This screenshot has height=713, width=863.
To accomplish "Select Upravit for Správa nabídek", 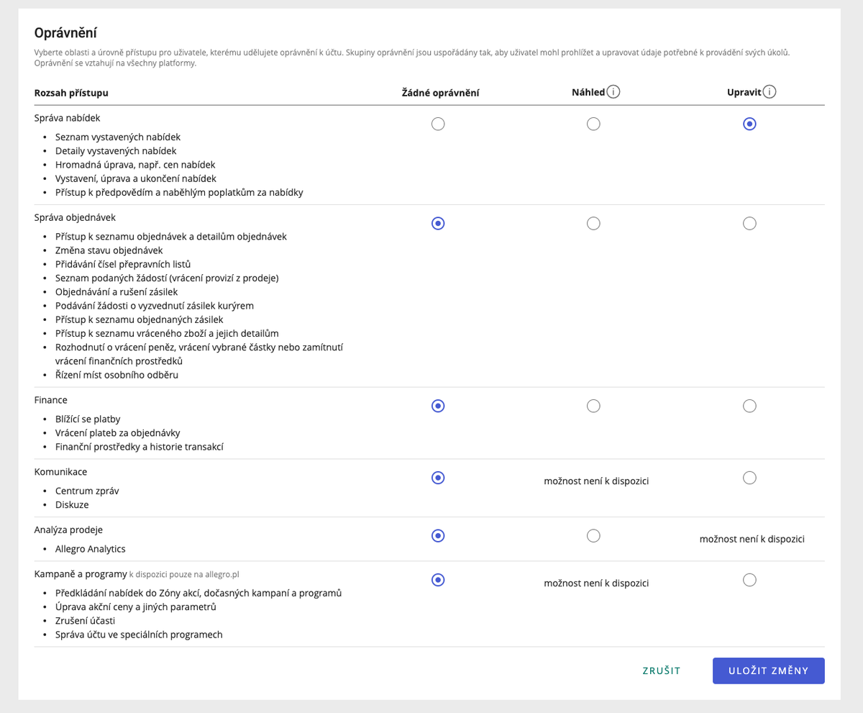I will (x=749, y=124).
